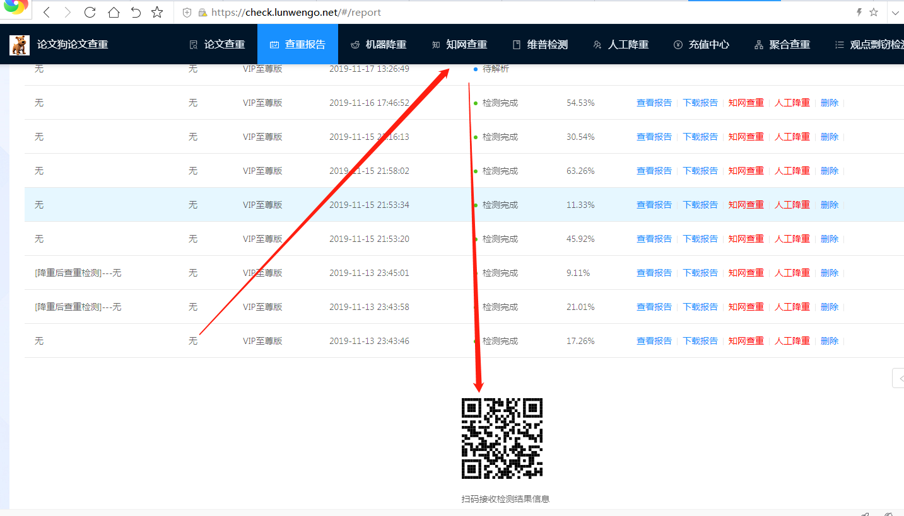
Task: Click 知网查重 in the 63.26% row
Action: [746, 171]
